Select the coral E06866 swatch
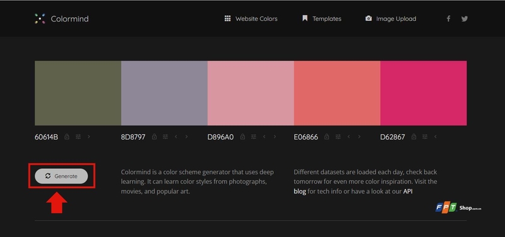The height and width of the screenshot is (237, 505). 337,93
